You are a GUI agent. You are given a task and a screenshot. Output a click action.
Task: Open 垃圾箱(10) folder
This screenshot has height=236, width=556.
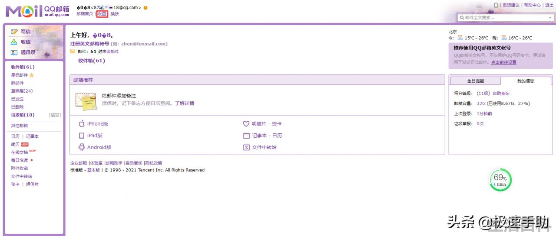(23, 115)
